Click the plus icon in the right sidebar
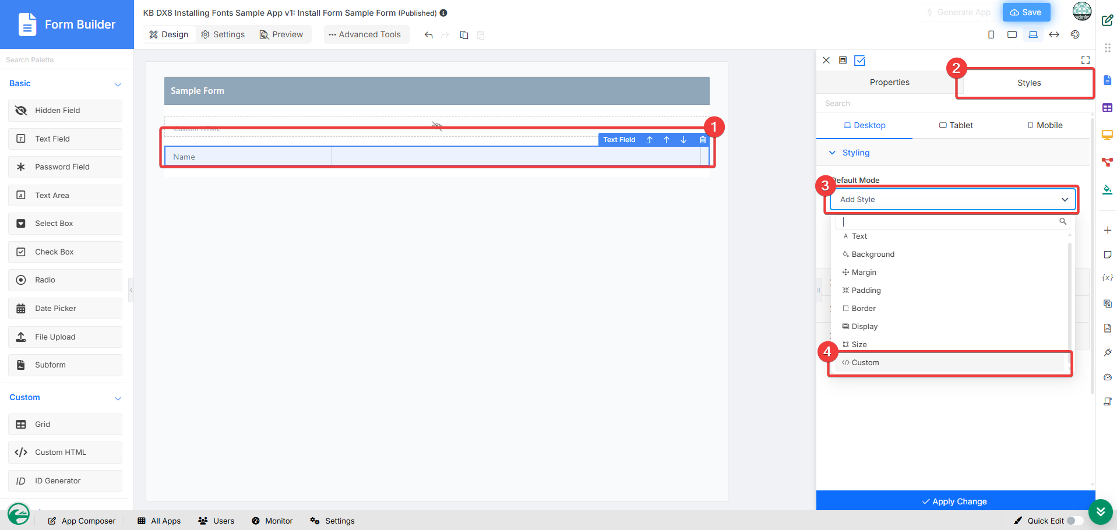Viewport: 1117px width, 530px height. click(x=1107, y=230)
